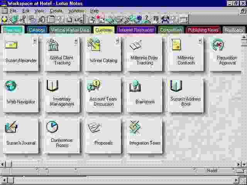Switch to the Publishing News tab

[x=203, y=30]
